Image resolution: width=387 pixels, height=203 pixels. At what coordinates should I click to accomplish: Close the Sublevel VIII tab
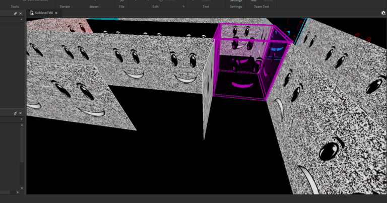(x=56, y=13)
